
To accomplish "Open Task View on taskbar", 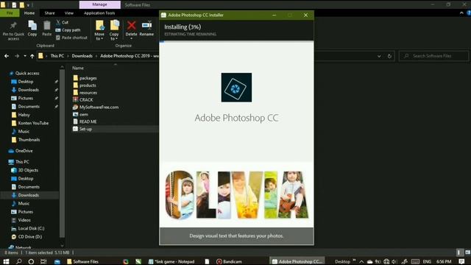I will pos(43,262).
